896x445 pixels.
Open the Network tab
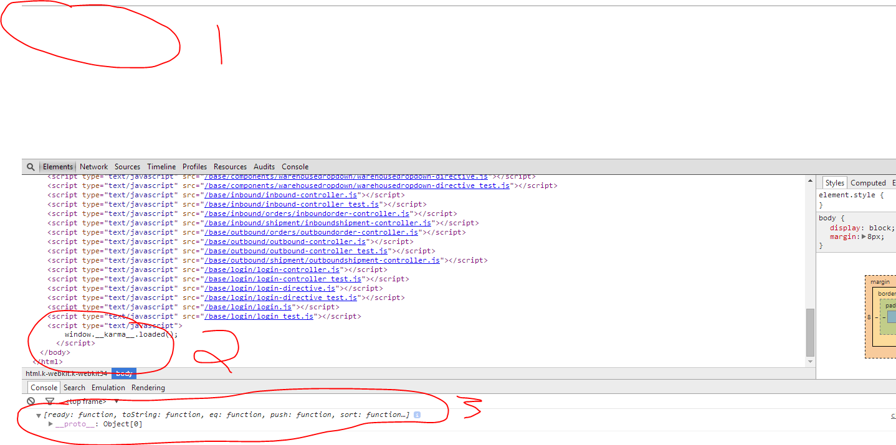[x=94, y=167]
